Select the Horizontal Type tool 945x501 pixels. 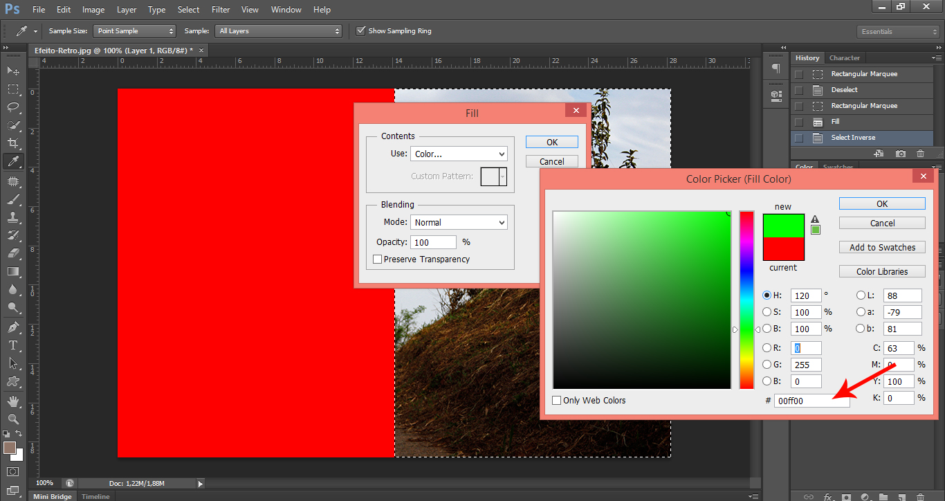tap(13, 345)
